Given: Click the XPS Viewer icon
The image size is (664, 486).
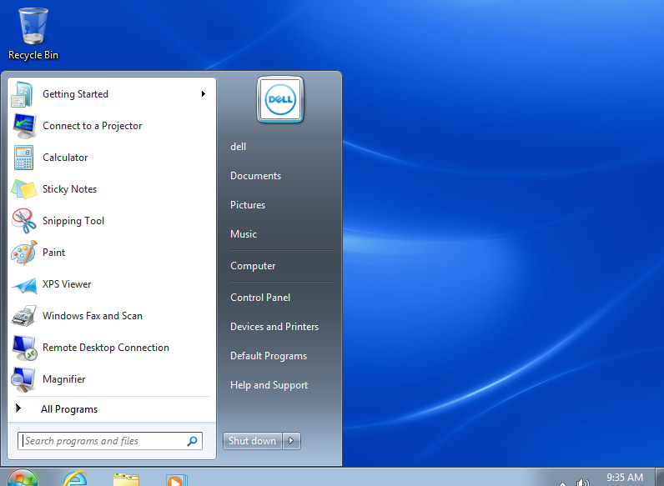Looking at the screenshot, I should click(23, 285).
